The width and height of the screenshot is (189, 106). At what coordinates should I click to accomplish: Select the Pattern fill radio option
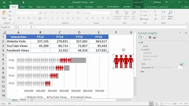point(142,59)
